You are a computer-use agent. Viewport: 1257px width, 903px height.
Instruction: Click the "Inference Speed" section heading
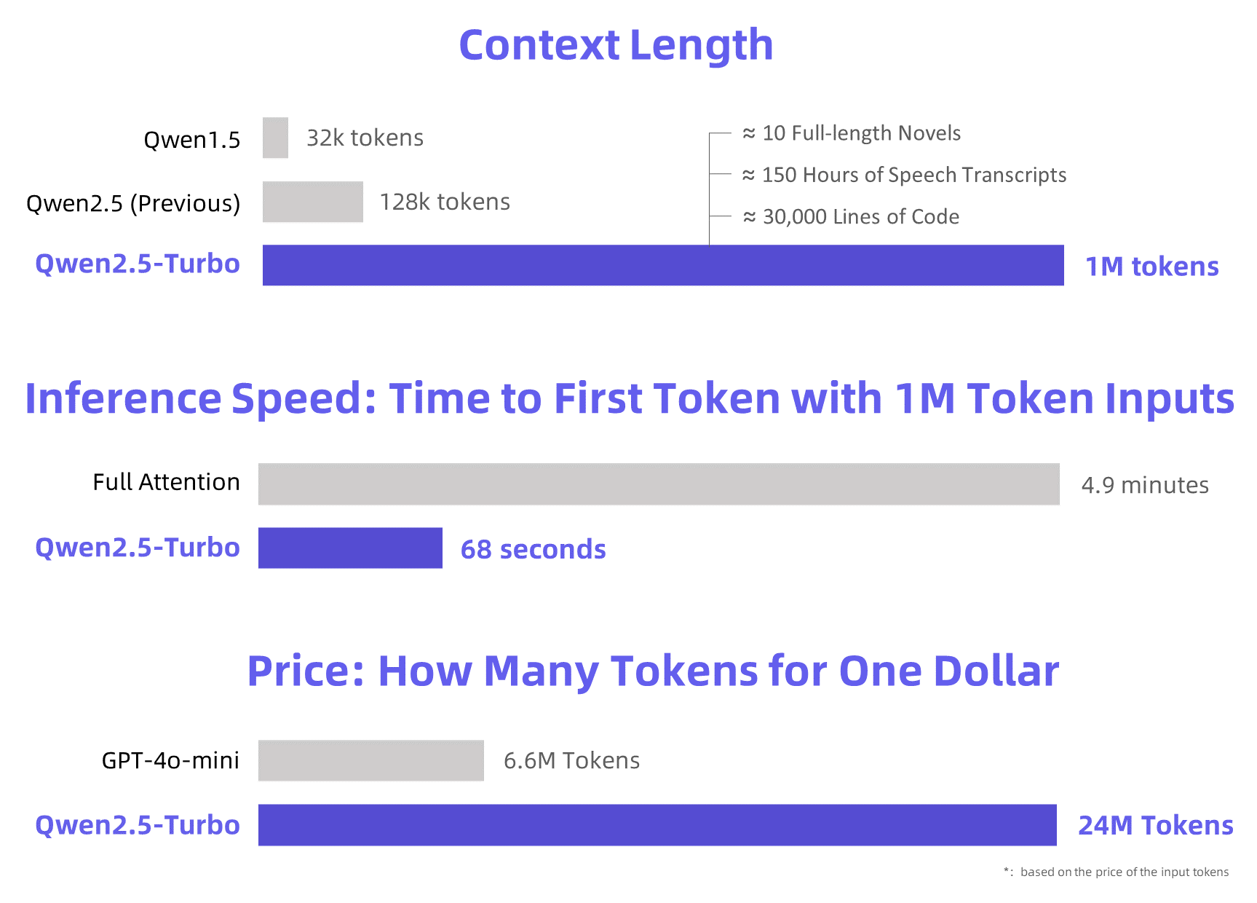[629, 398]
